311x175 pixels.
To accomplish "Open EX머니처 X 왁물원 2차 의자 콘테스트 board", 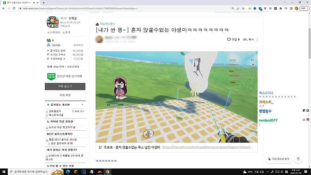I will [65, 157].
